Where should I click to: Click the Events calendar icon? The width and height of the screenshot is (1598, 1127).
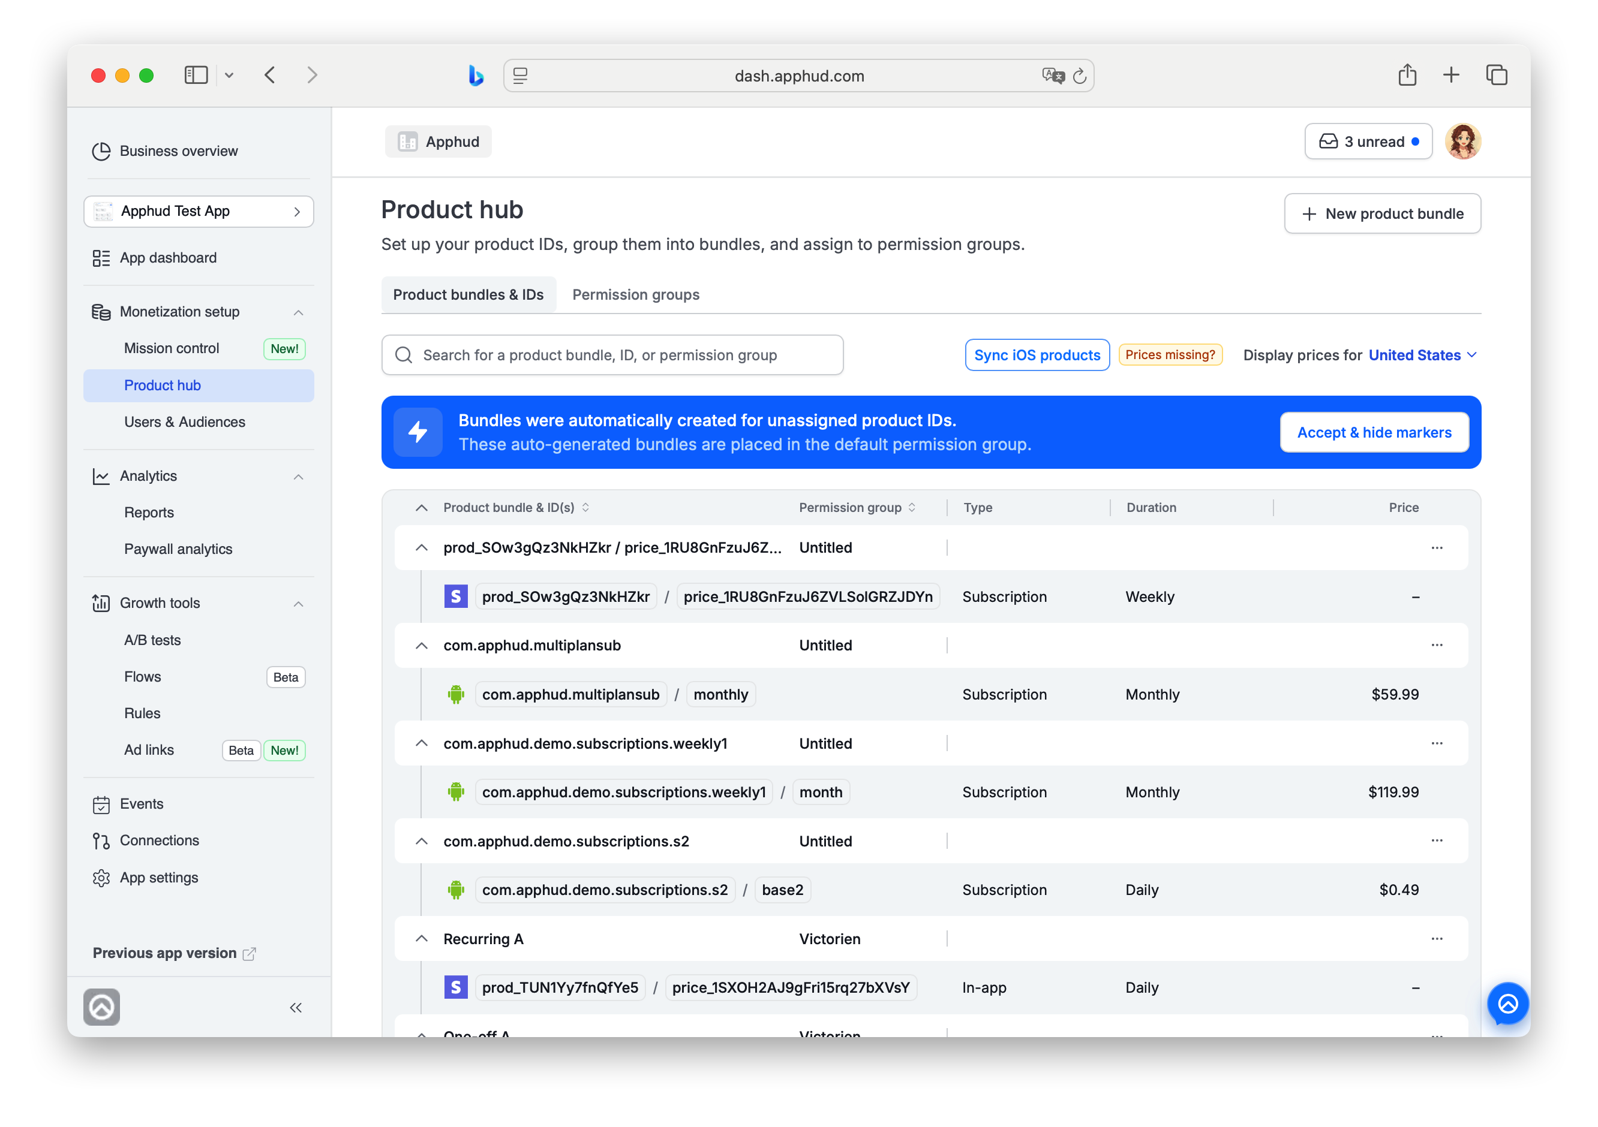click(101, 804)
